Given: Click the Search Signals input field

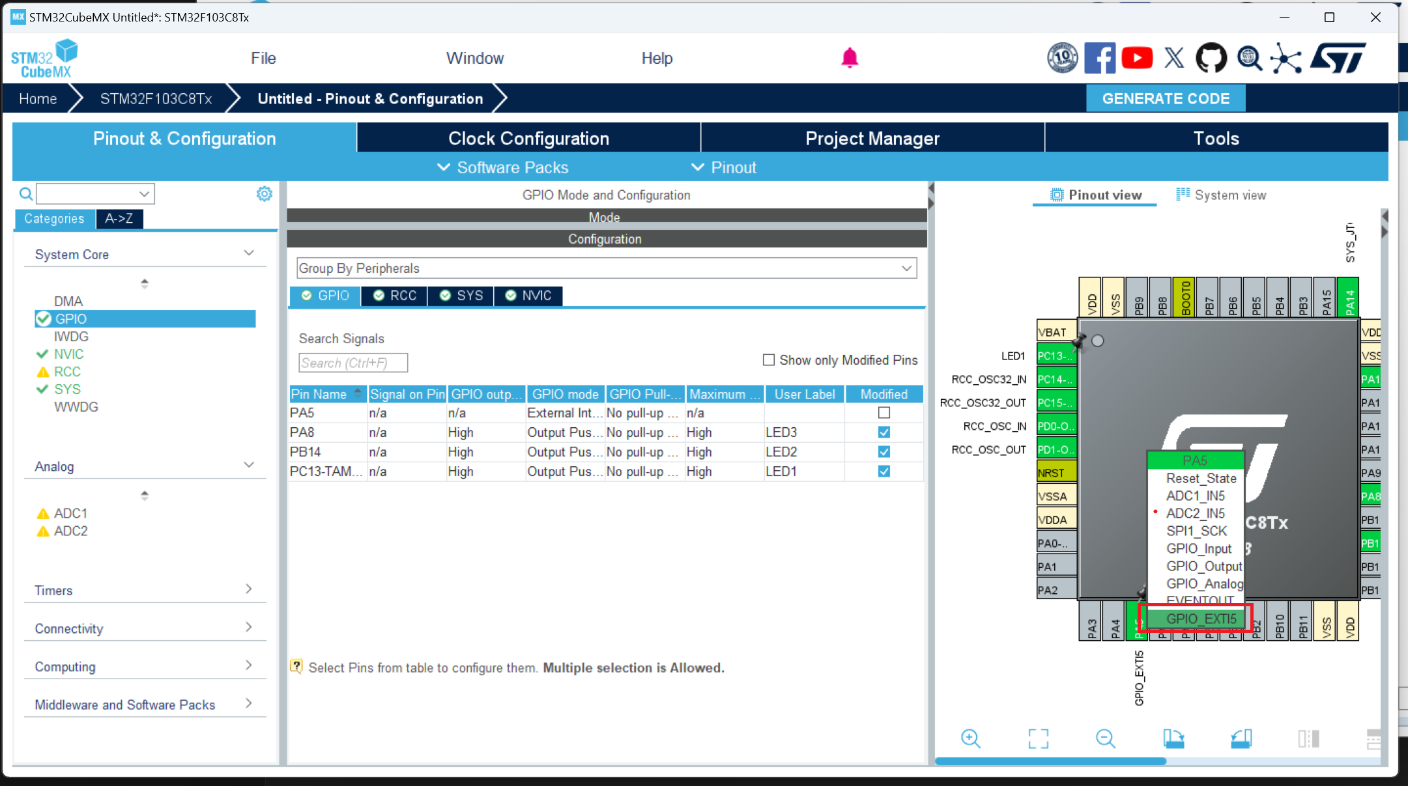Looking at the screenshot, I should (352, 363).
